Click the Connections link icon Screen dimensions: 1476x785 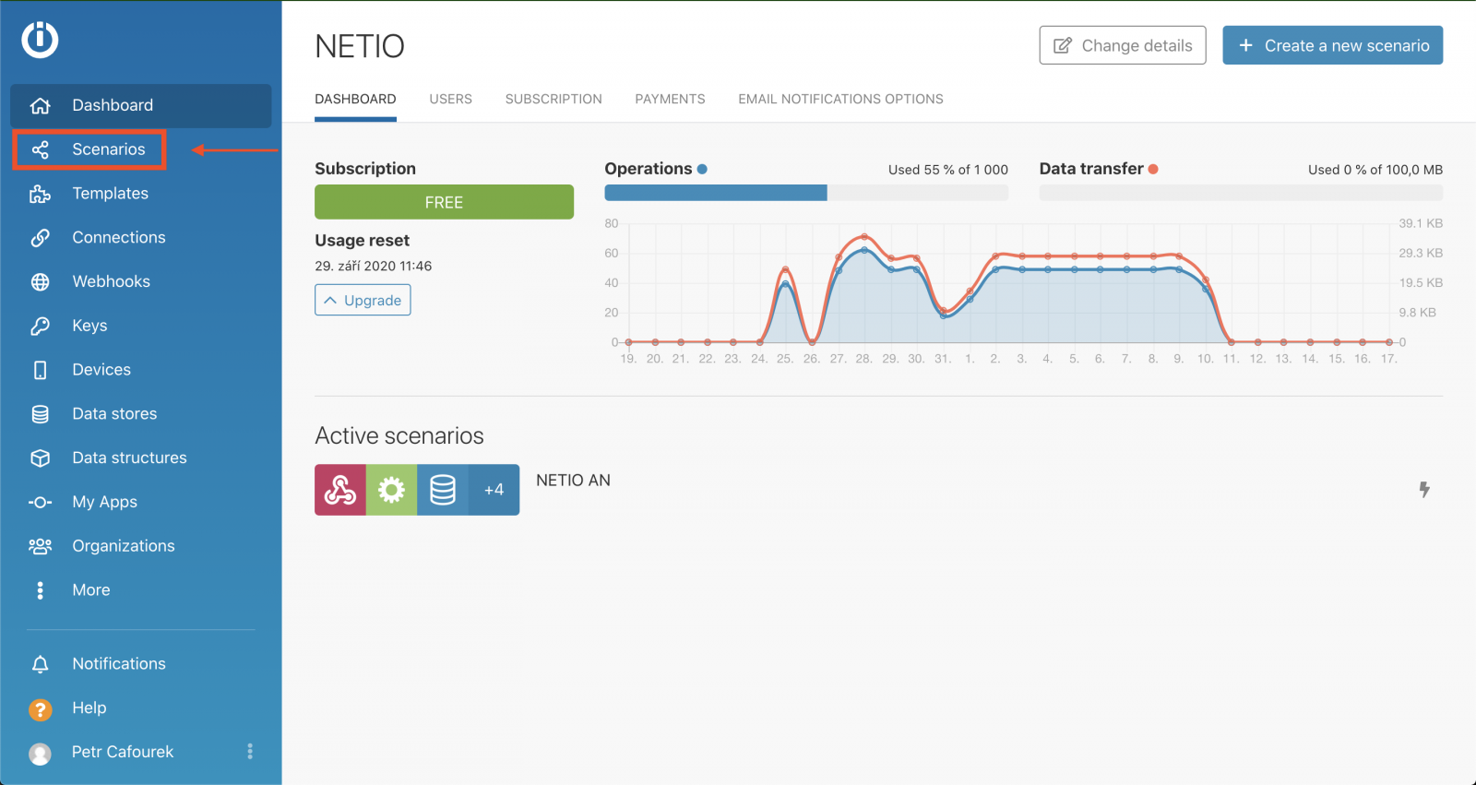(x=40, y=238)
